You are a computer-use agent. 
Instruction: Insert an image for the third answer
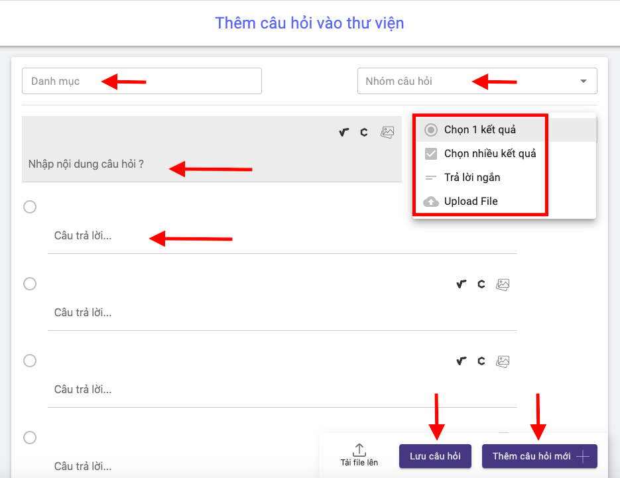click(502, 361)
